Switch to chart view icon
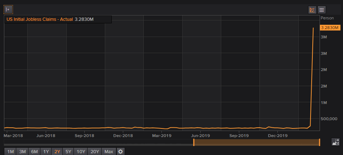The image size is (343, 155). tap(312, 10)
